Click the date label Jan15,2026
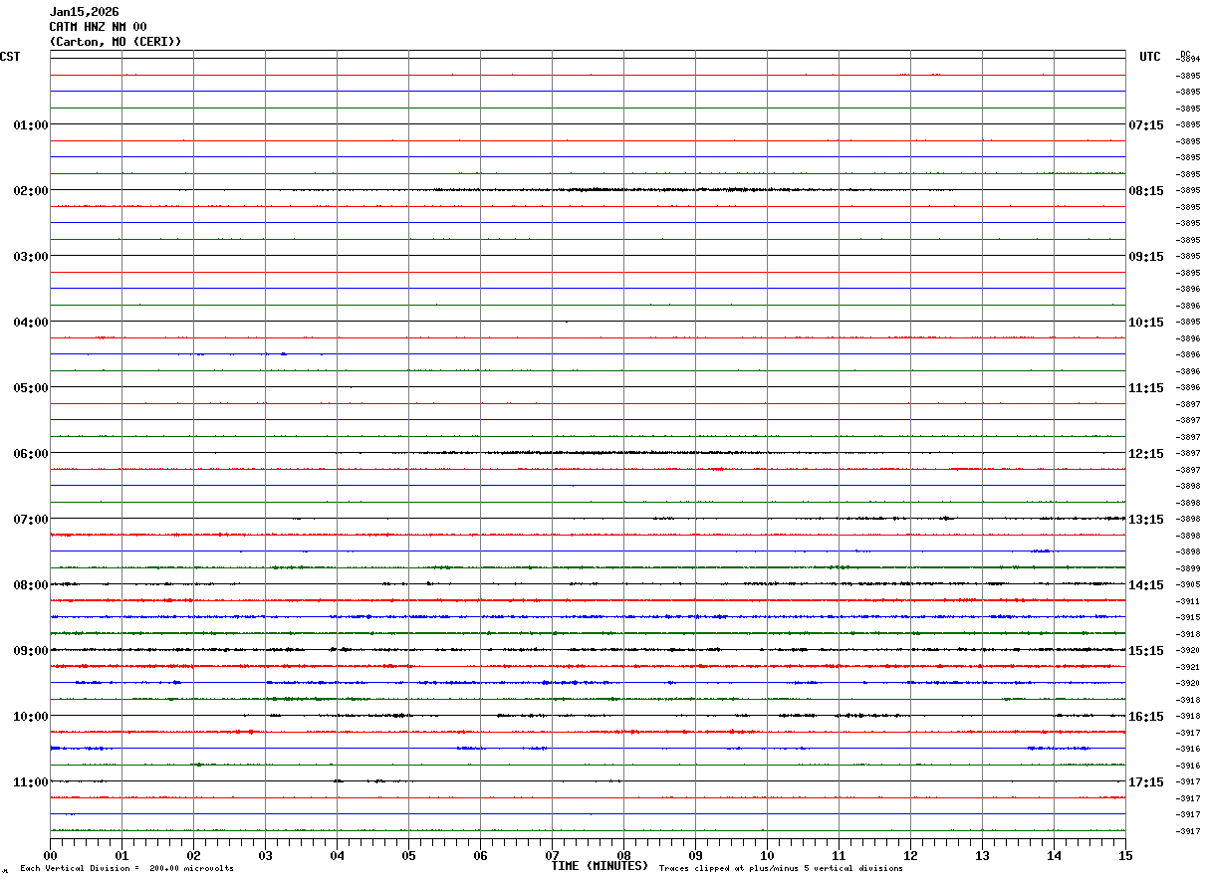 84,12
